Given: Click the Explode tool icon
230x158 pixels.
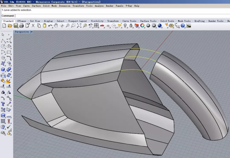Looking at the screenshot, I should pos(9,81).
